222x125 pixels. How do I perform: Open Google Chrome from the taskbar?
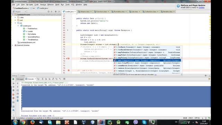[24, 122]
